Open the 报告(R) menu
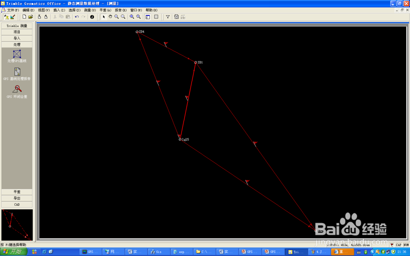This screenshot has width=410, height=256. point(121,10)
